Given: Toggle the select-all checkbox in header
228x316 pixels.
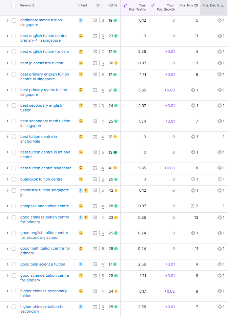Looking at the screenshot, I should pyautogui.click(x=14, y=6).
